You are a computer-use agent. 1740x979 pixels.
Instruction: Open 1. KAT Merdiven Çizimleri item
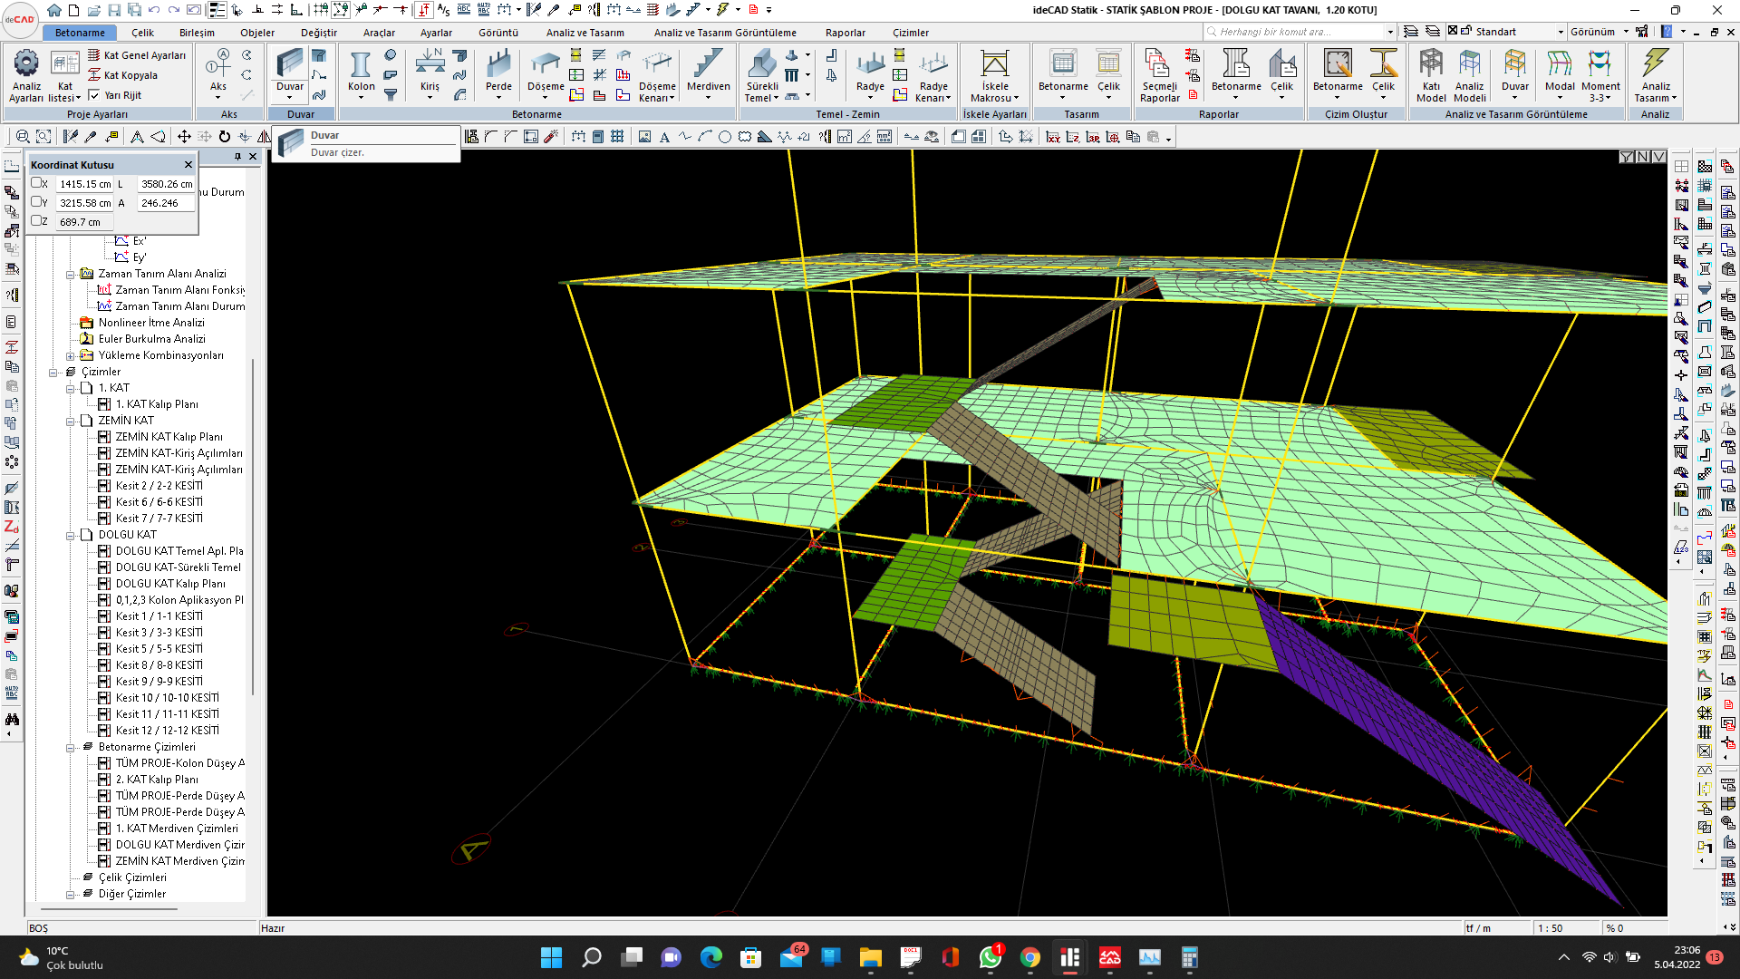177,829
